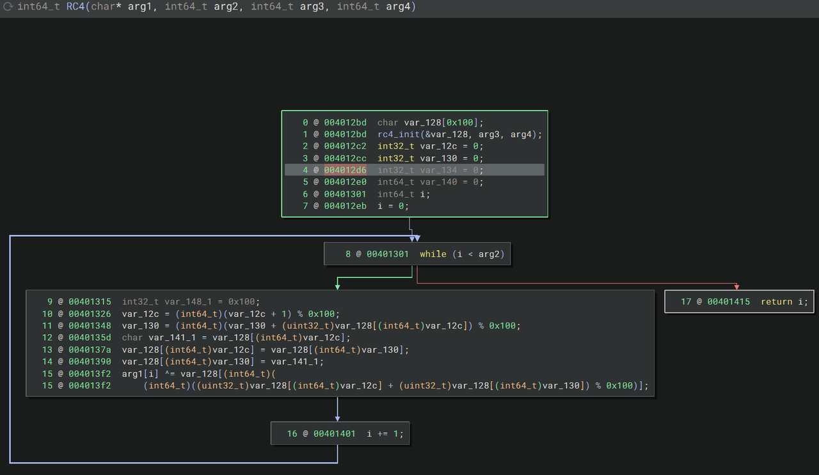Select address 004012e0 on line 5

345,182
